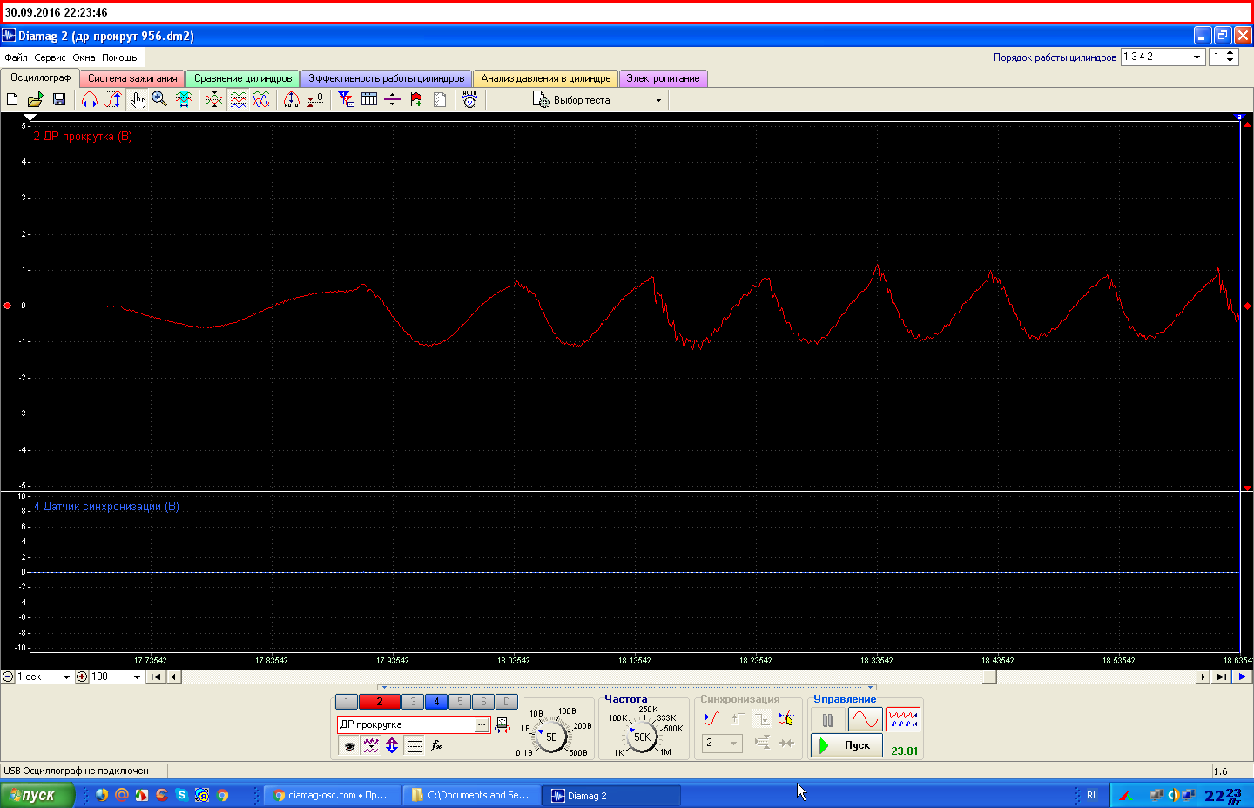Click the table grid toolbar icon
This screenshot has width=1254, height=808.
[x=369, y=99]
